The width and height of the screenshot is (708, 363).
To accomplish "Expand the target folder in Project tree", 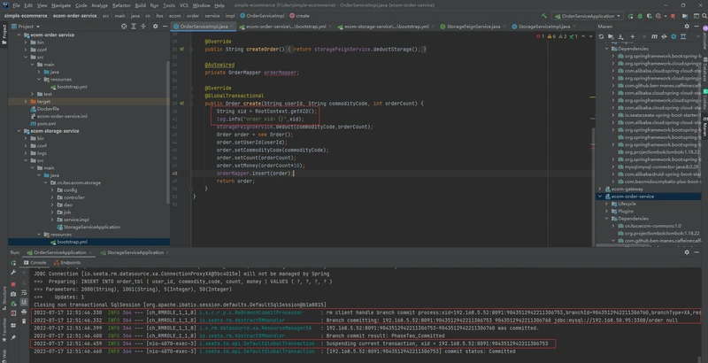I will pos(26,102).
